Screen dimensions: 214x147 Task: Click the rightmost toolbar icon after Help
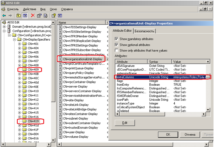60,16
